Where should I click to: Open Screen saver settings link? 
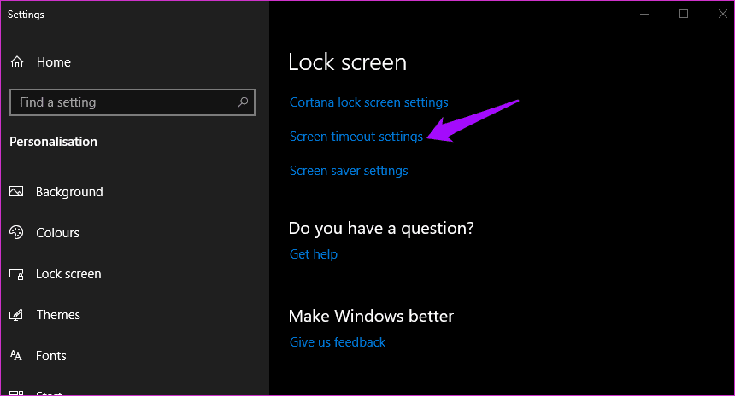[349, 171]
